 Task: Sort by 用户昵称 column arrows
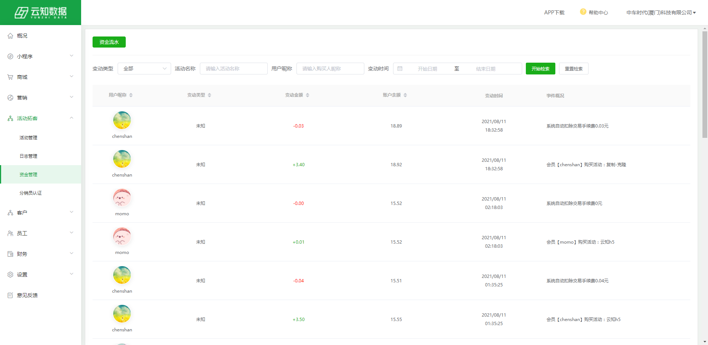coord(131,95)
